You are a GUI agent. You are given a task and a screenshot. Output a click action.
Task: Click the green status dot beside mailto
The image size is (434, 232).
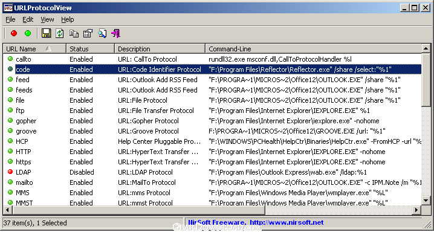(x=10, y=182)
